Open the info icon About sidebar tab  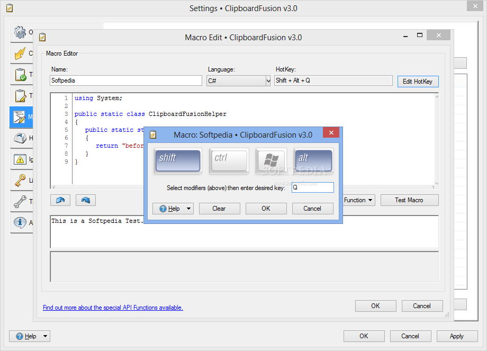pos(21,223)
